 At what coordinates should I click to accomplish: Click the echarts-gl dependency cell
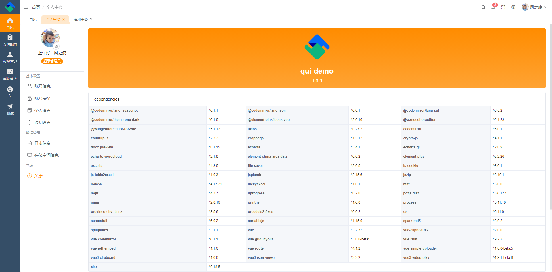[x=446, y=147]
